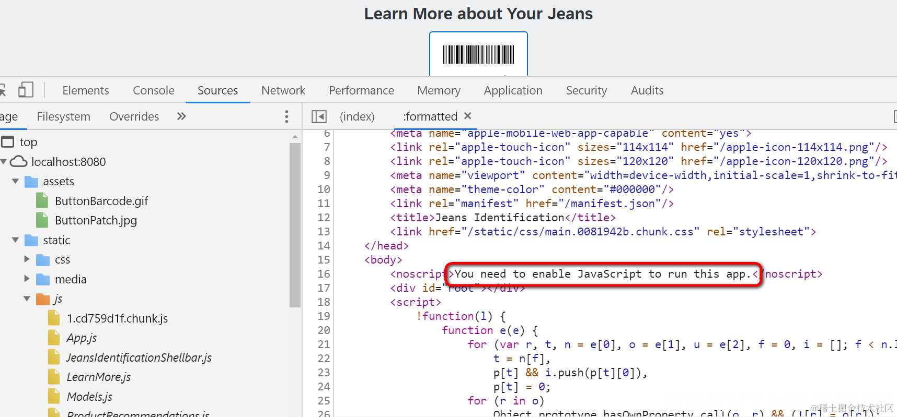The width and height of the screenshot is (897, 417).
Task: Open the Memory tab
Action: coord(439,90)
